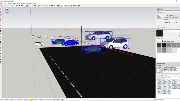Open the Edit menu

[x=1, y=3]
